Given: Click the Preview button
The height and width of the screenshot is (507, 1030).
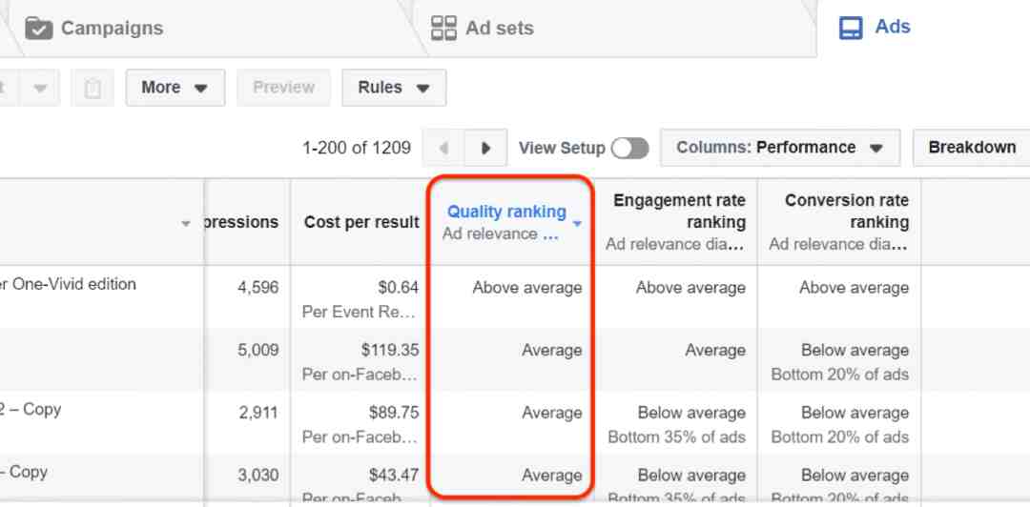Looking at the screenshot, I should (x=283, y=88).
